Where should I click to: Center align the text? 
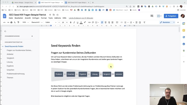pyautogui.click(x=106, y=22)
